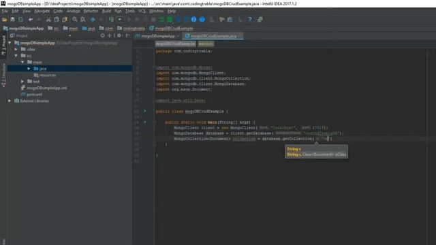Click Scroll from Source target icon
Image resolution: width=436 pixels, height=245 pixels.
point(103,35)
